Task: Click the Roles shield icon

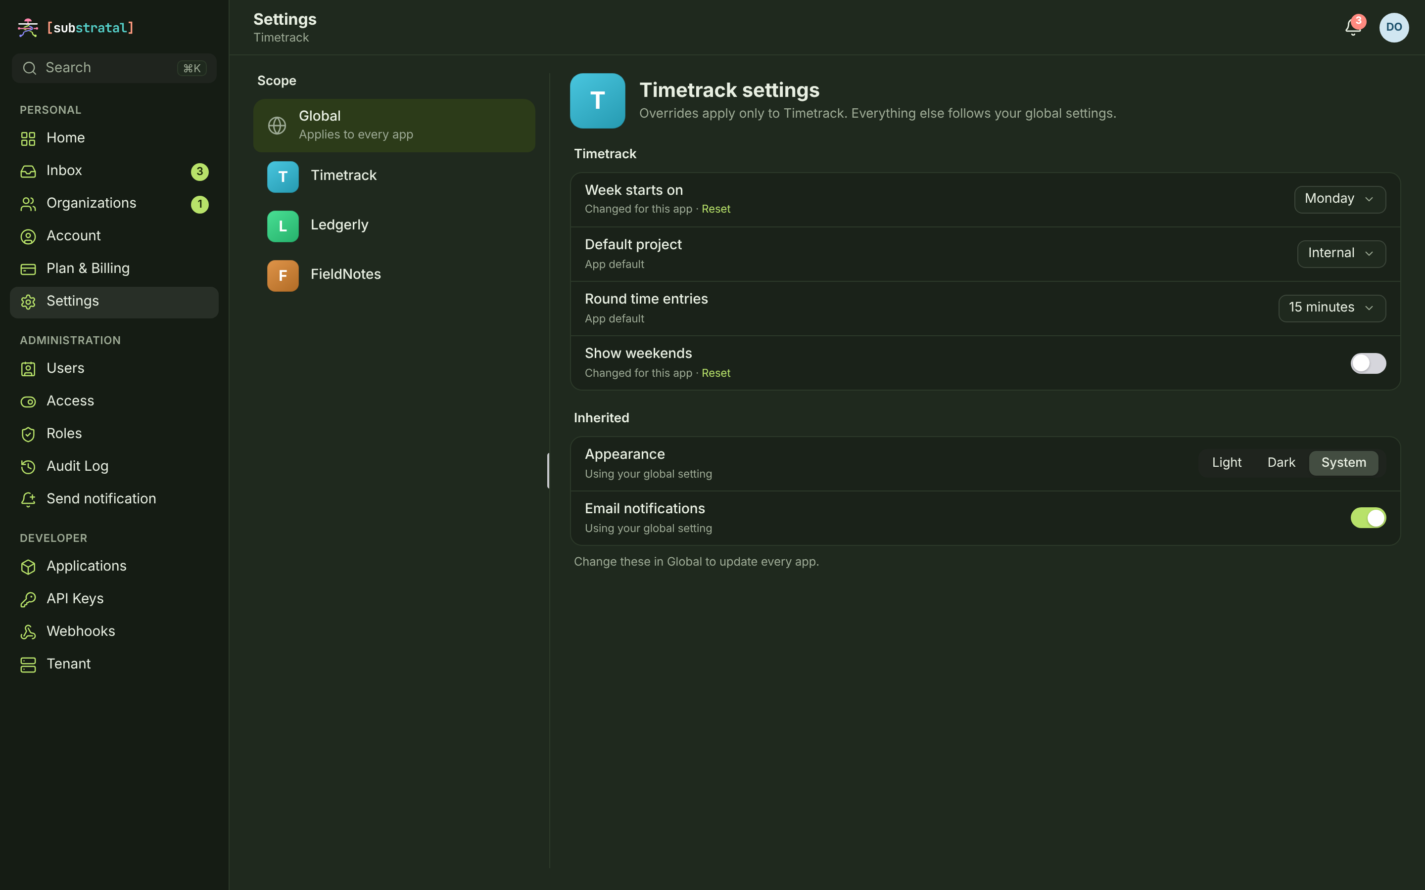Action: click(x=28, y=435)
